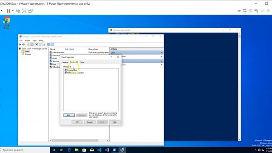The height and width of the screenshot is (153, 272).
Task: Click the Help button in User Properties dialog
Action: 115,122
